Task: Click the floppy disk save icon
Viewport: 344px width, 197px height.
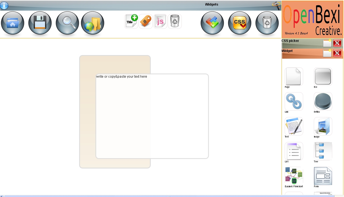Action: tap(40, 23)
